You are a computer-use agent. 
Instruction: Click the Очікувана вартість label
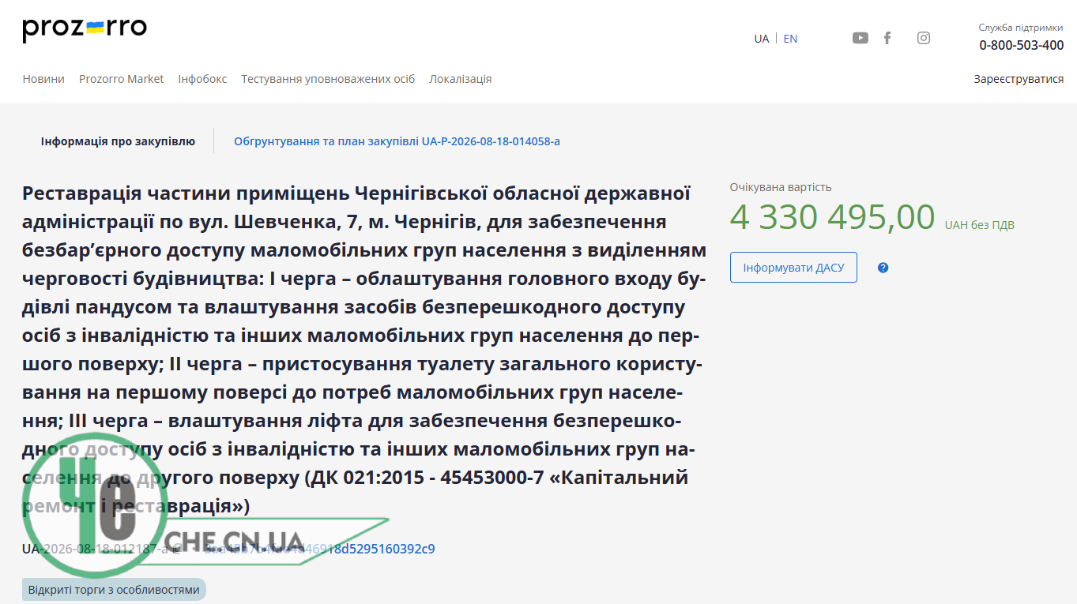coord(781,187)
